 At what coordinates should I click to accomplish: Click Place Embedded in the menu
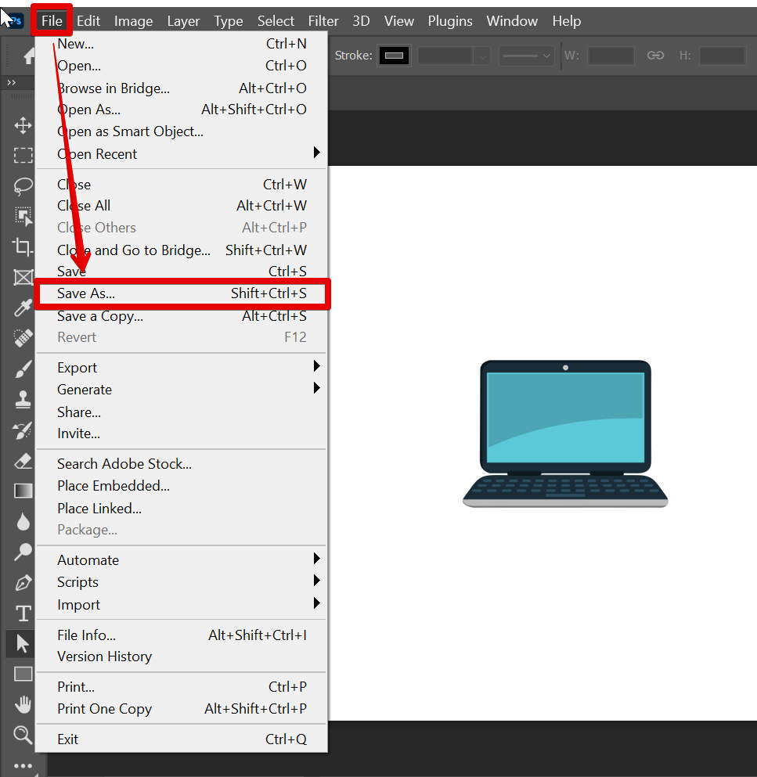pyautogui.click(x=113, y=486)
